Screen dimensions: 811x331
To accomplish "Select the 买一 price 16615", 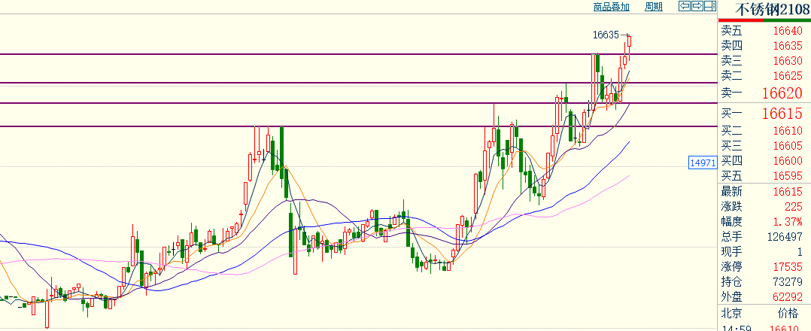I will click(x=782, y=114).
